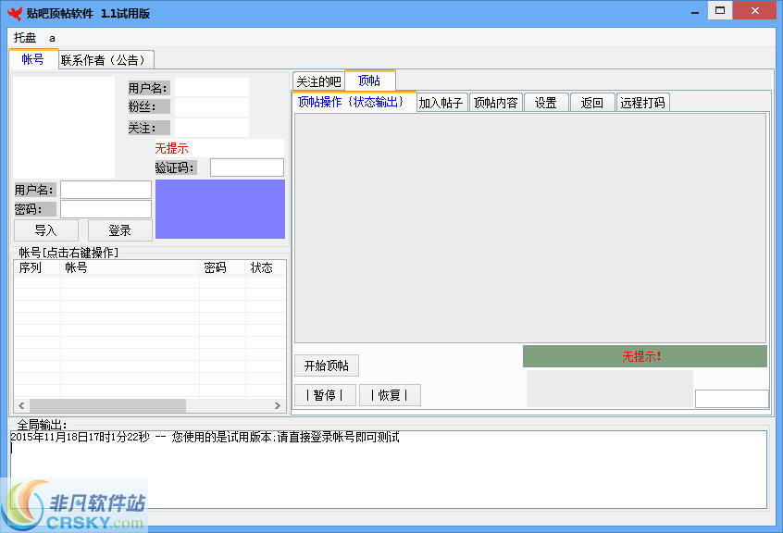The height and width of the screenshot is (533, 783).
Task: Click inside the 全局输出 log text box
Action: pyautogui.click(x=389, y=469)
